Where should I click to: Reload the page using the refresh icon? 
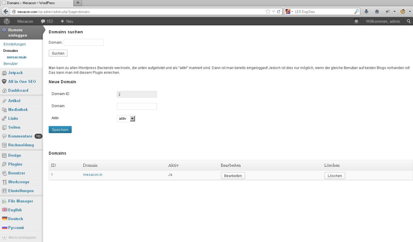[278, 12]
